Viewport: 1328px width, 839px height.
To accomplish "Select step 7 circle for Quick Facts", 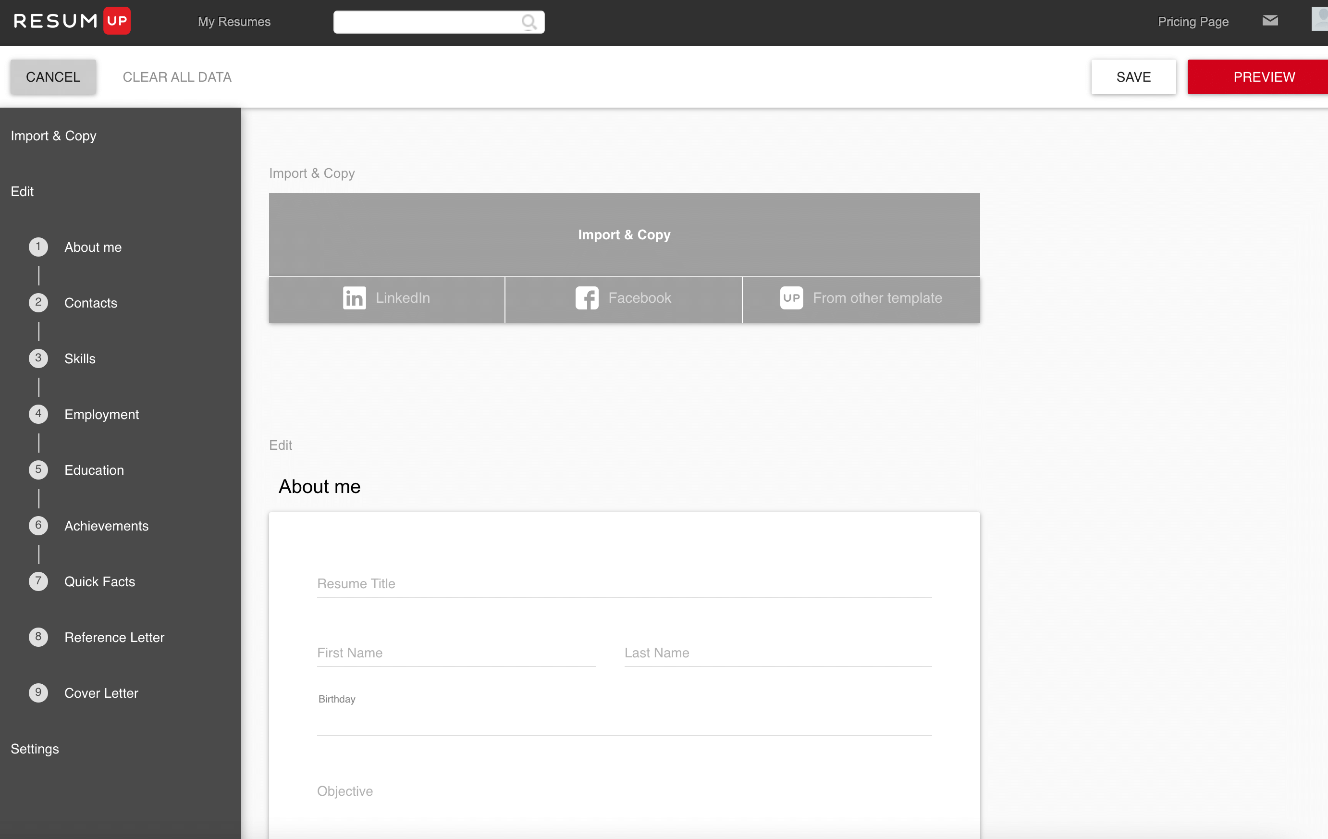I will (38, 581).
